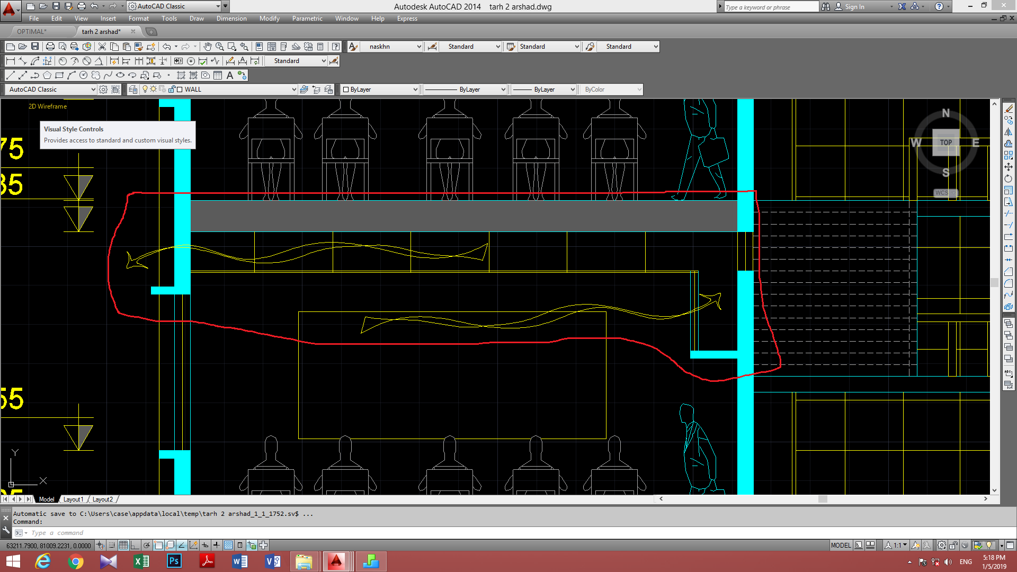Select the Line draw tool
Screen dimensions: 1017x572
(10, 75)
